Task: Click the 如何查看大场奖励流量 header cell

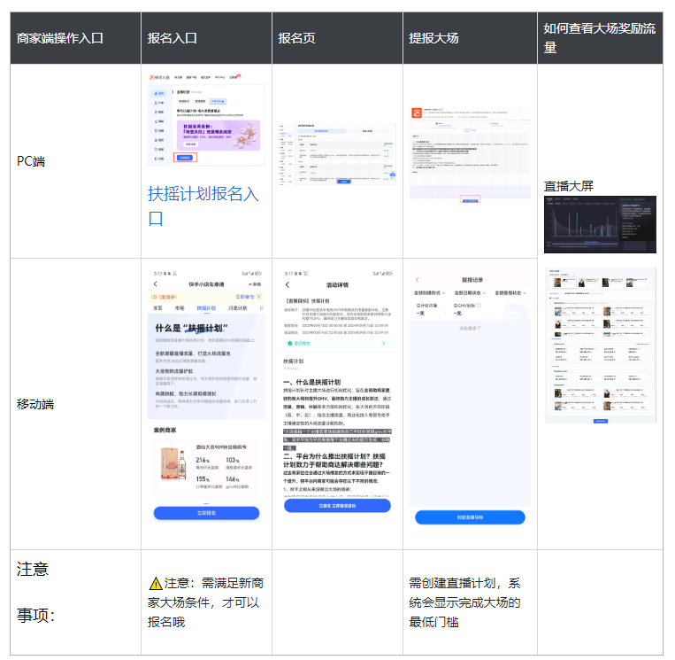Action: (x=600, y=38)
